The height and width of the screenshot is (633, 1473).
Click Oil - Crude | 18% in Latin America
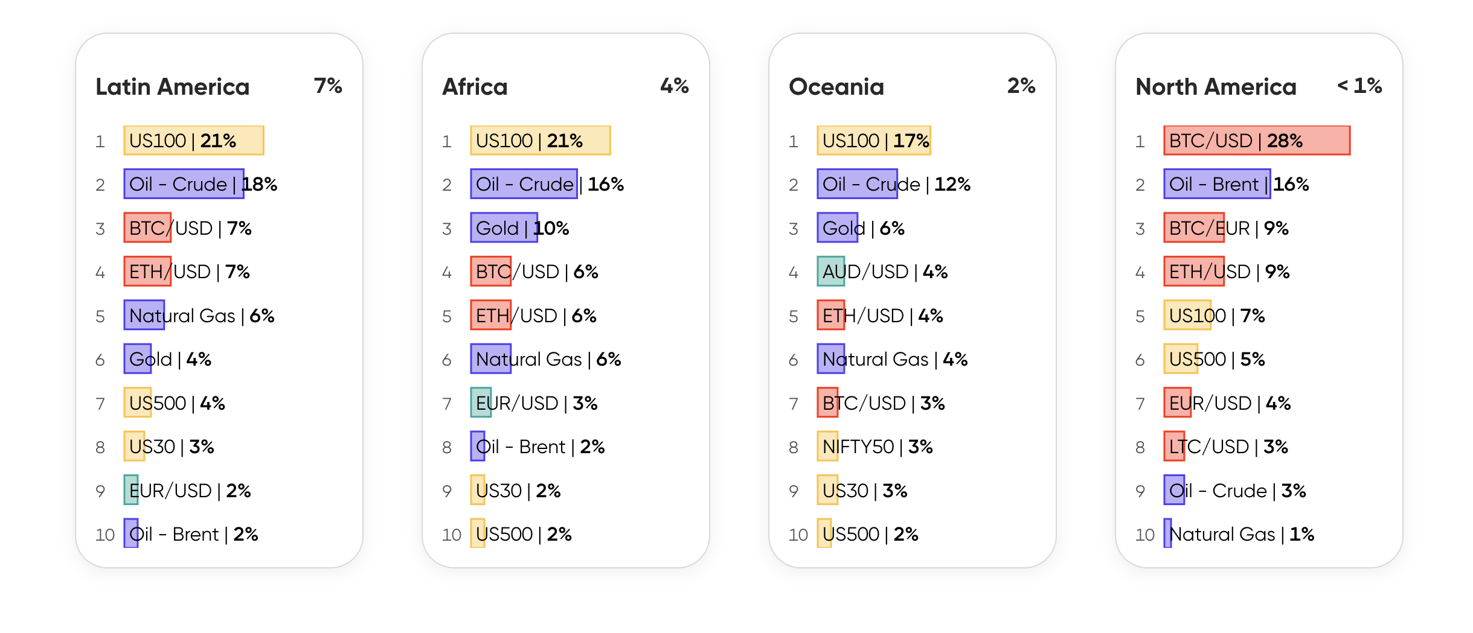click(201, 184)
